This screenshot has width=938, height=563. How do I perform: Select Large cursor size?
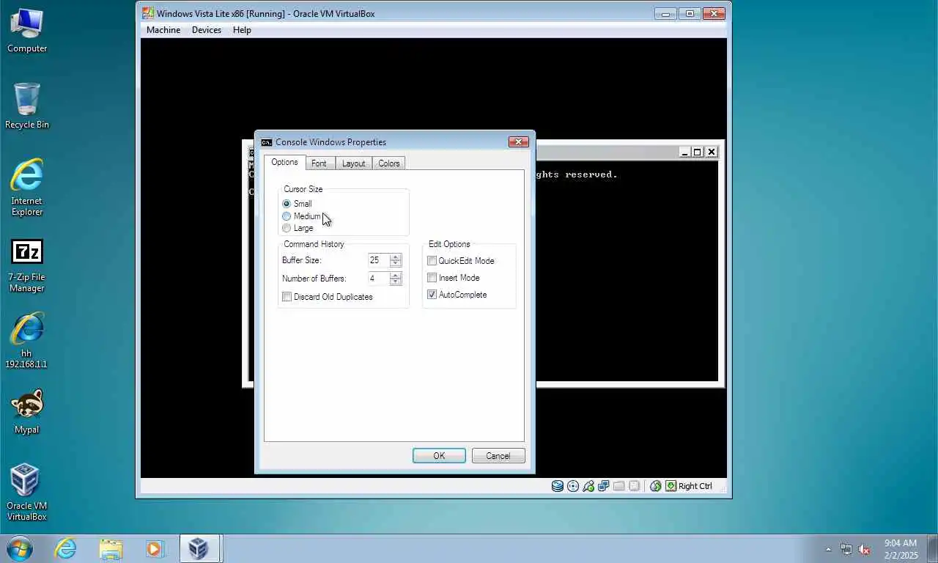pos(287,228)
